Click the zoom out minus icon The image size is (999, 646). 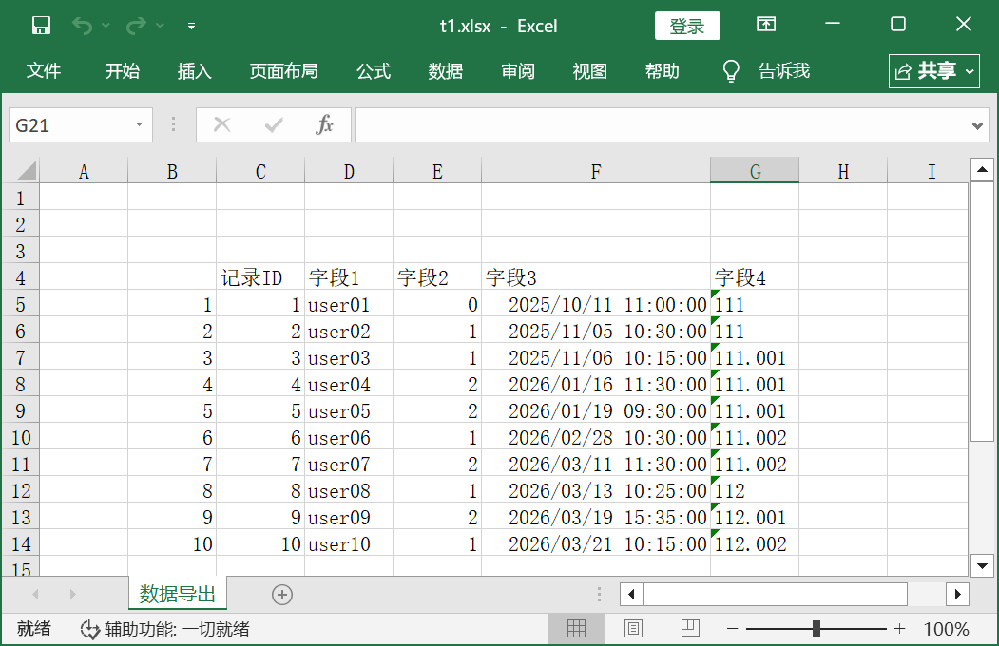tap(732, 629)
